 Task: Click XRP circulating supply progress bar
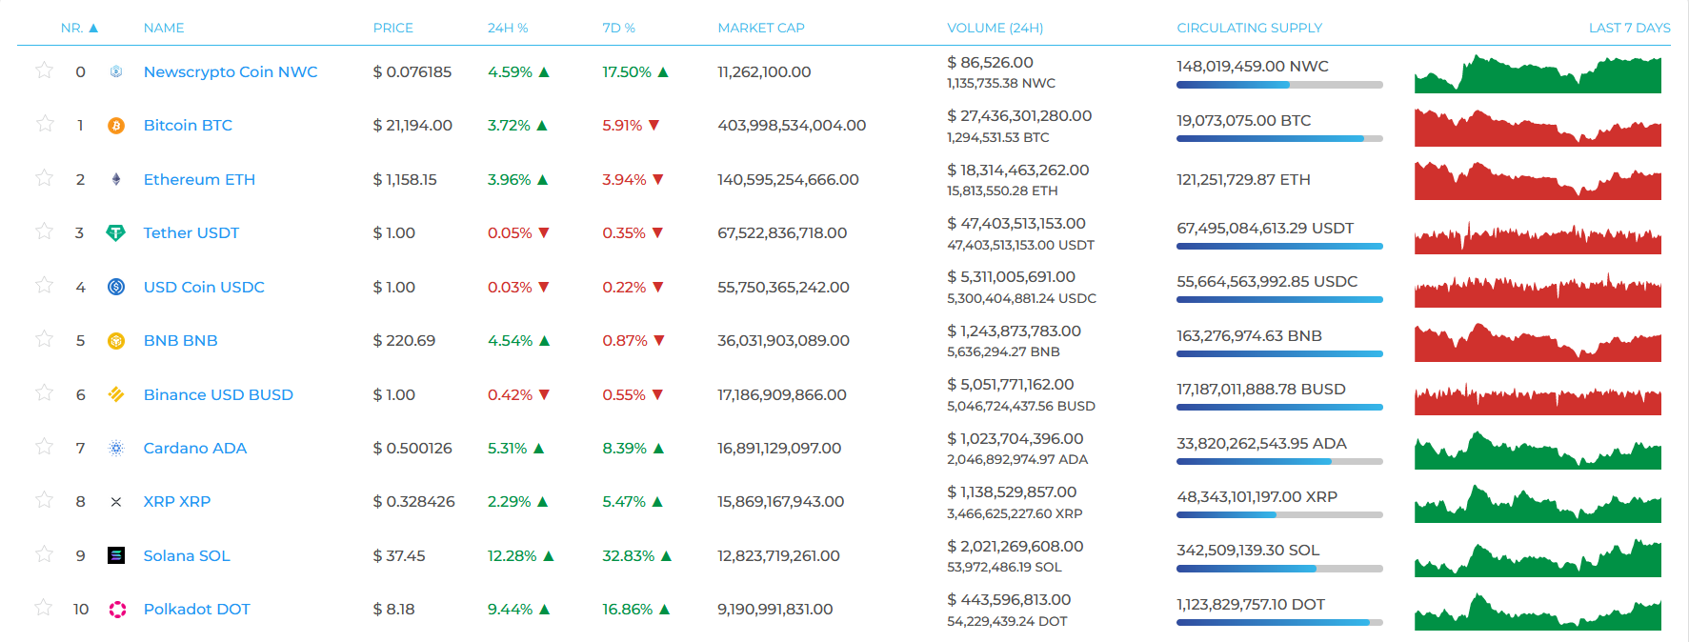[1279, 515]
